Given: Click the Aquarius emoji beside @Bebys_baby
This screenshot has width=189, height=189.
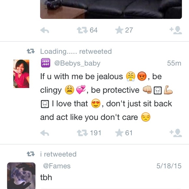Looking at the screenshot, I should pyautogui.click(x=46, y=63).
